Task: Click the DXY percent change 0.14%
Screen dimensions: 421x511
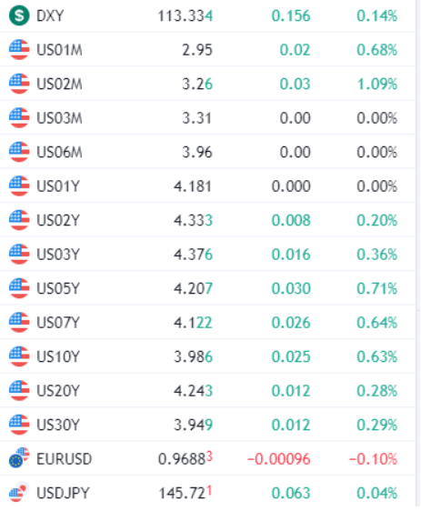Action: coord(377,15)
